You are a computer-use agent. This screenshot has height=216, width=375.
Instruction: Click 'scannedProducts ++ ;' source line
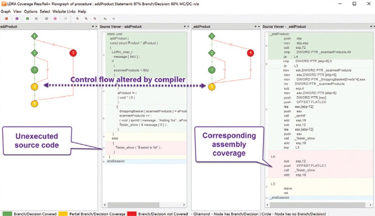click(135, 116)
